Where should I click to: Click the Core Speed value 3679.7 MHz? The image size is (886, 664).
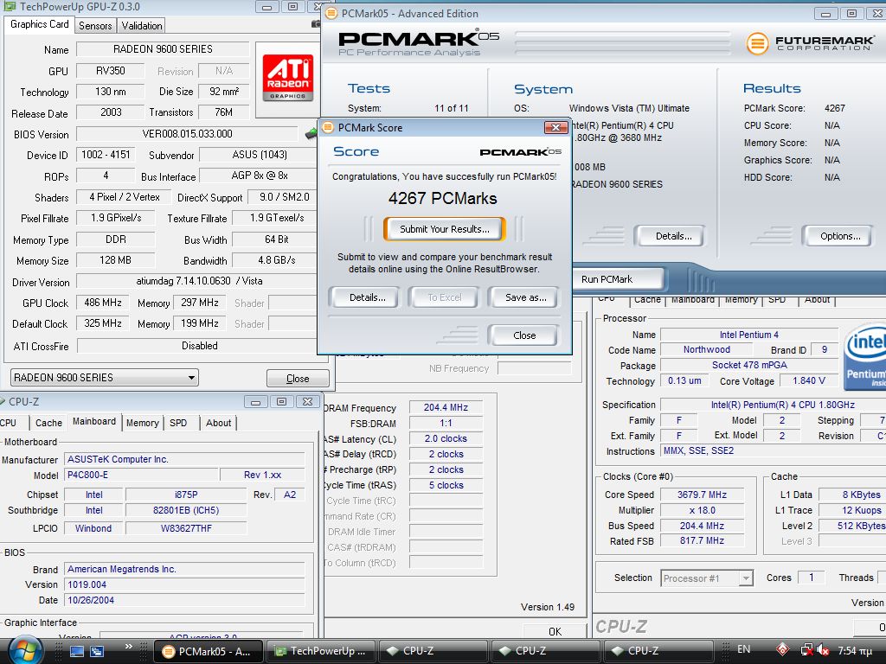(x=702, y=495)
